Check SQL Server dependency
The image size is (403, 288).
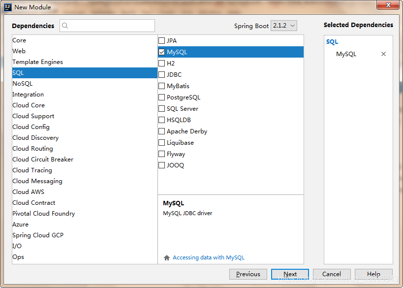tap(162, 108)
